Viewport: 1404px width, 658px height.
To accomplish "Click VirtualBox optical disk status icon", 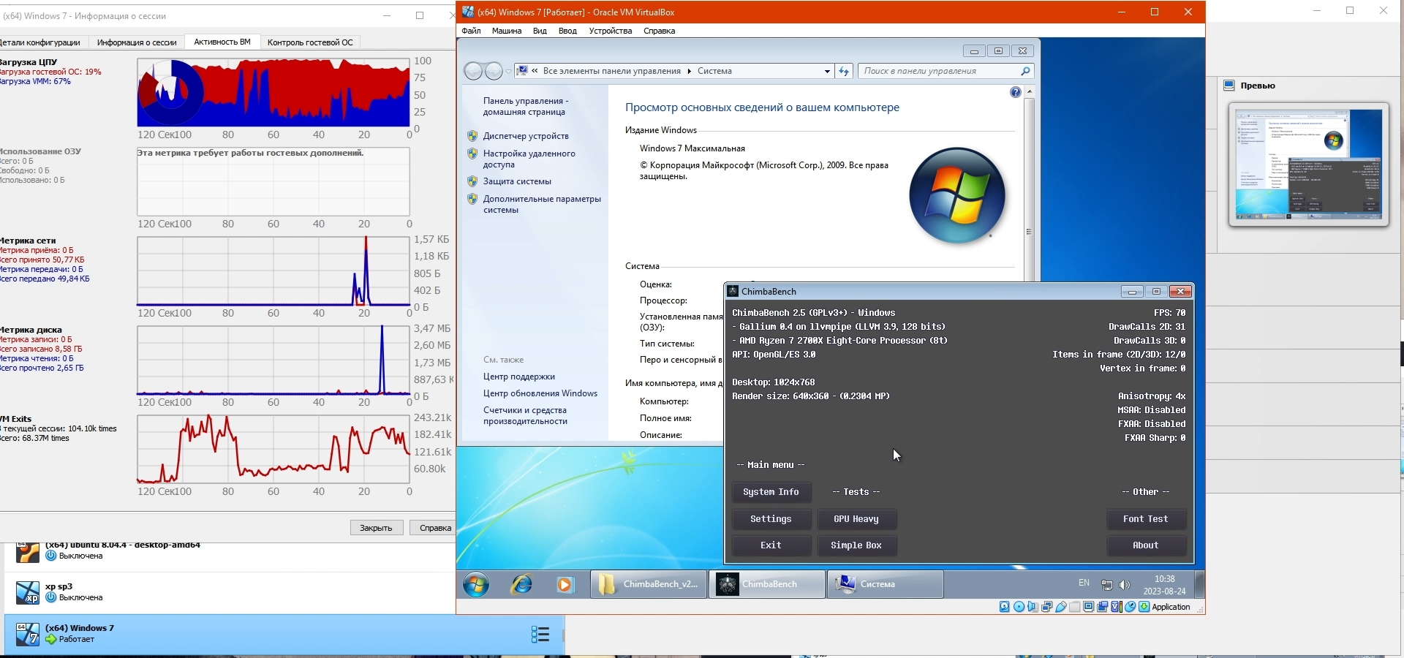I will coord(1019,607).
